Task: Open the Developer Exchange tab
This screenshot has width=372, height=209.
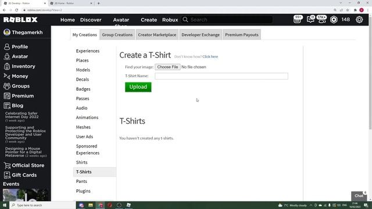Action: point(201,35)
